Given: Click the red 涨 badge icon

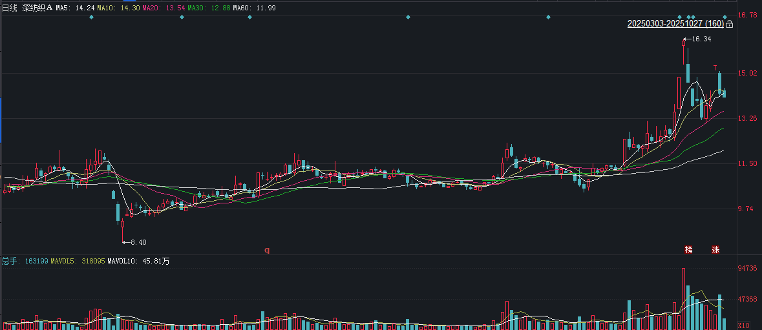Looking at the screenshot, I should pos(715,249).
